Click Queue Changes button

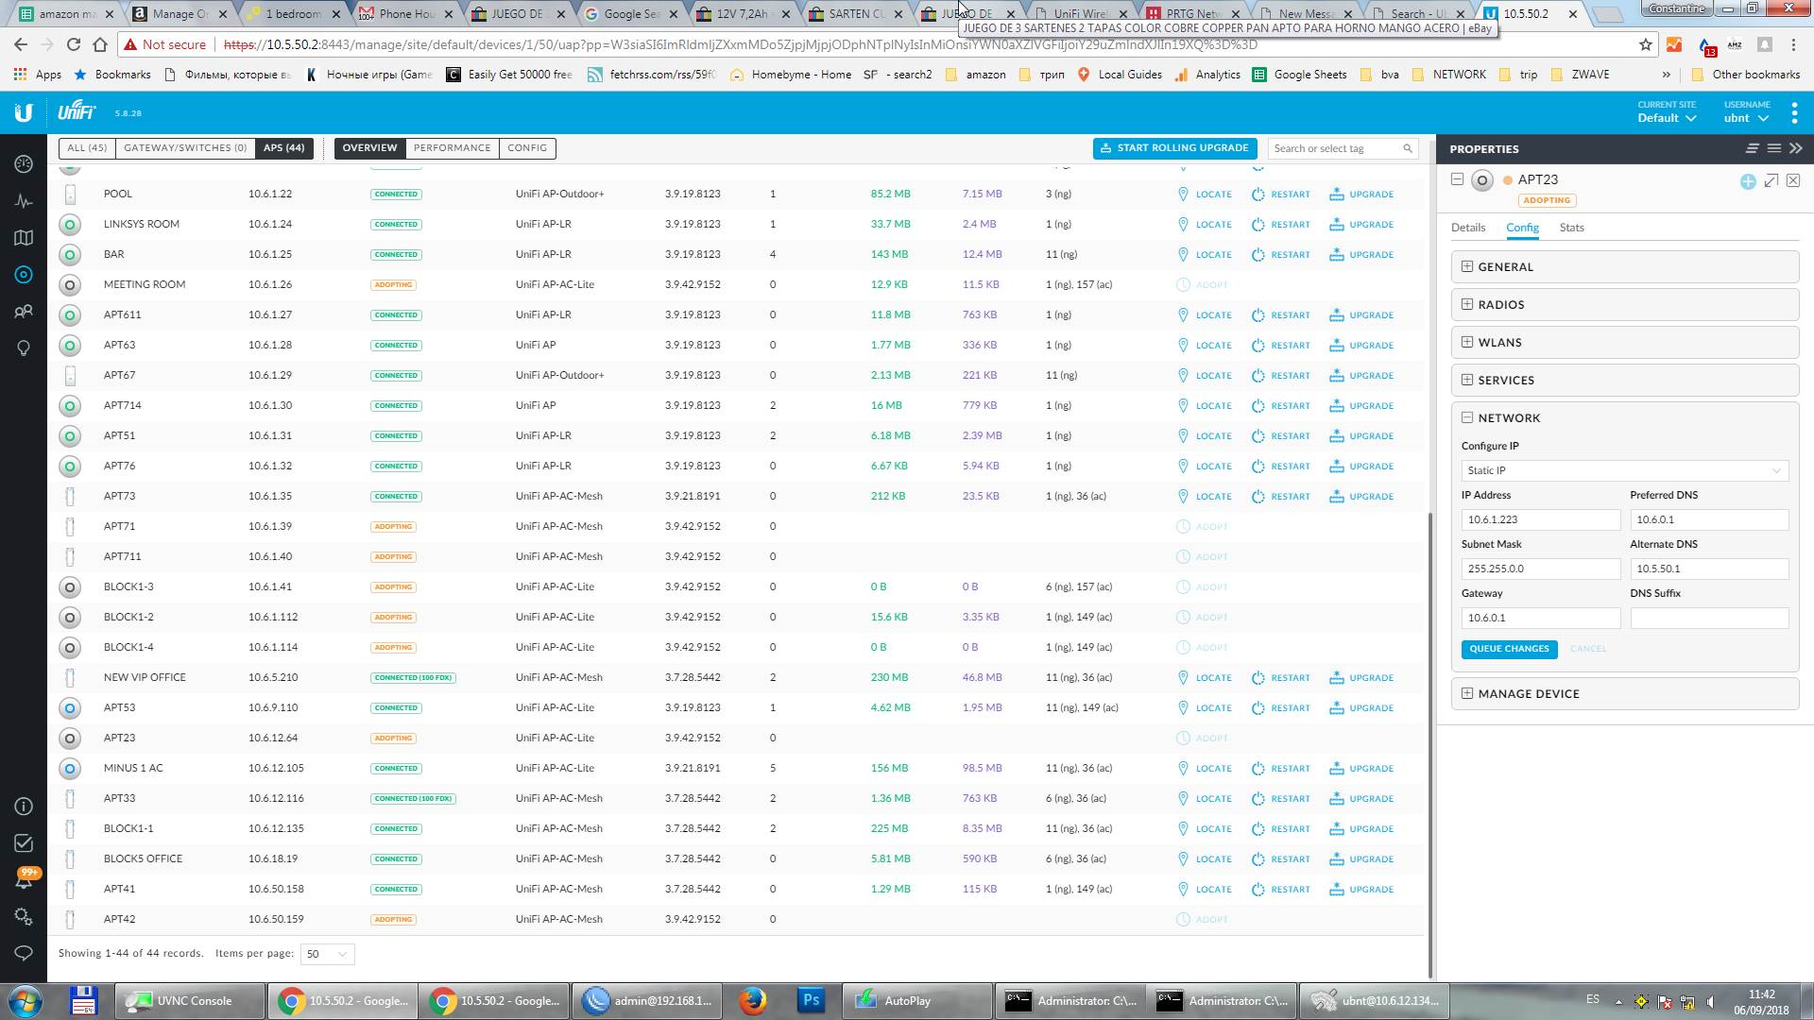[x=1508, y=649]
